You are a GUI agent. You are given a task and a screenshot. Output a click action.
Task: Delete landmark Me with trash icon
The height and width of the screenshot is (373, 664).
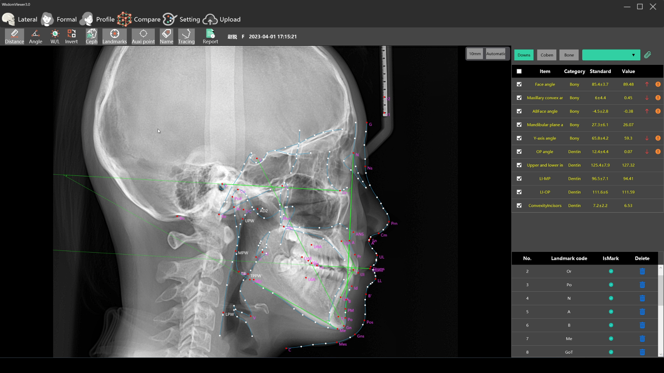[x=642, y=339]
